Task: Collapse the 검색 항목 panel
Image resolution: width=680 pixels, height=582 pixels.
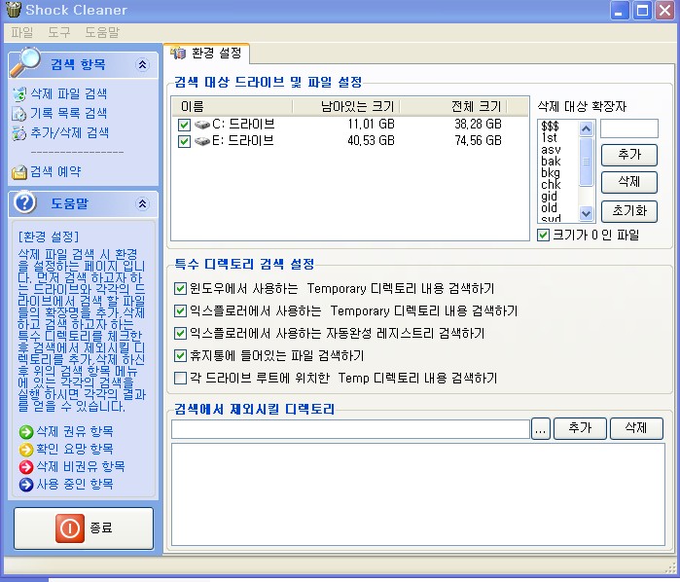Action: [x=142, y=65]
